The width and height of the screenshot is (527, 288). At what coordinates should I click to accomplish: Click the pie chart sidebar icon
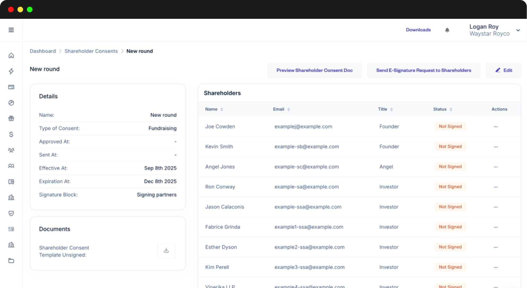[x=11, y=103]
